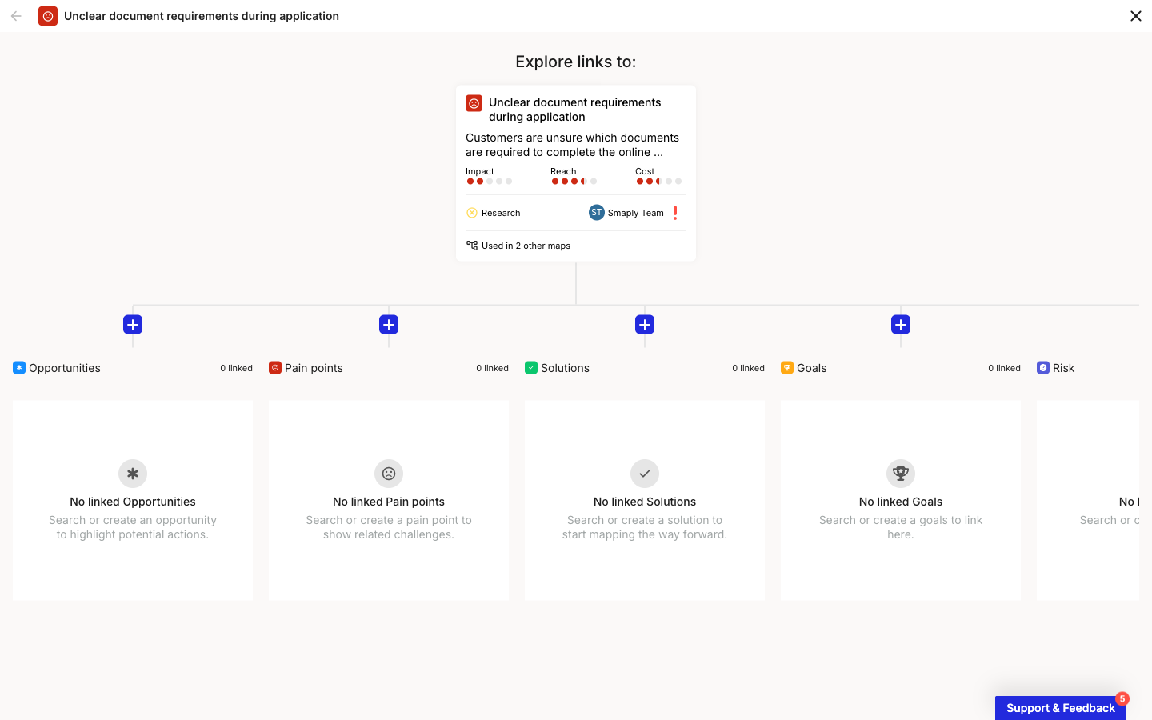1152x720 pixels.
Task: Click the 'Pain points' column label
Action: click(314, 368)
